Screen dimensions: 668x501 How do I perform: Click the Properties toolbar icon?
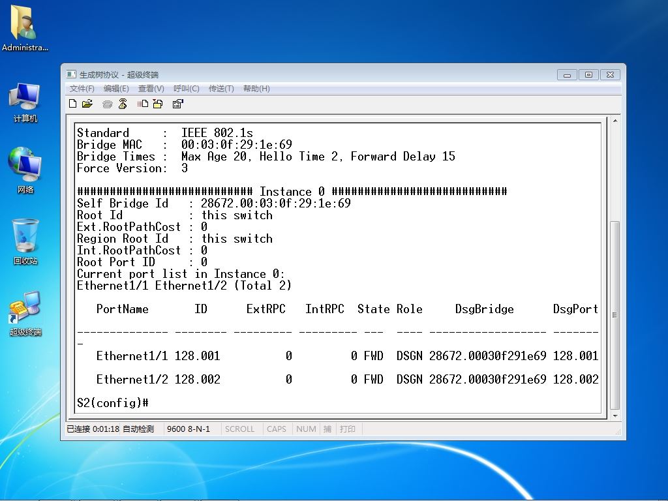(x=177, y=104)
